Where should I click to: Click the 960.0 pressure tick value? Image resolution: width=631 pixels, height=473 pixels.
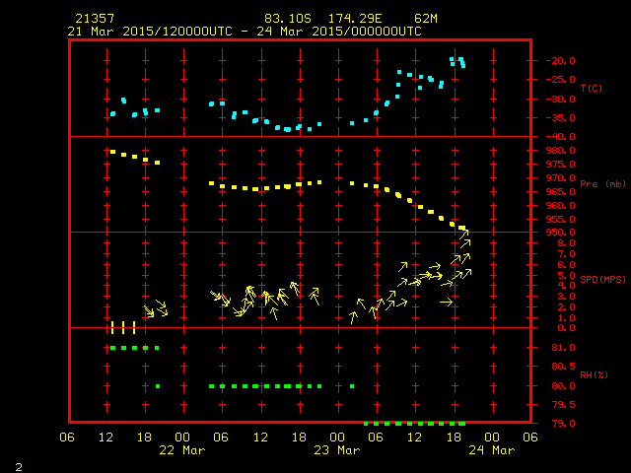click(561, 206)
